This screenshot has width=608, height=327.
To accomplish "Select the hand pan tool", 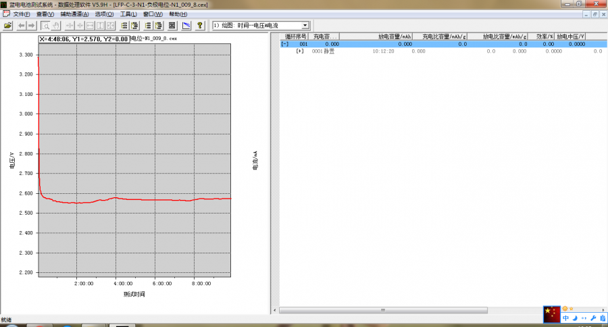I will coord(55,26).
